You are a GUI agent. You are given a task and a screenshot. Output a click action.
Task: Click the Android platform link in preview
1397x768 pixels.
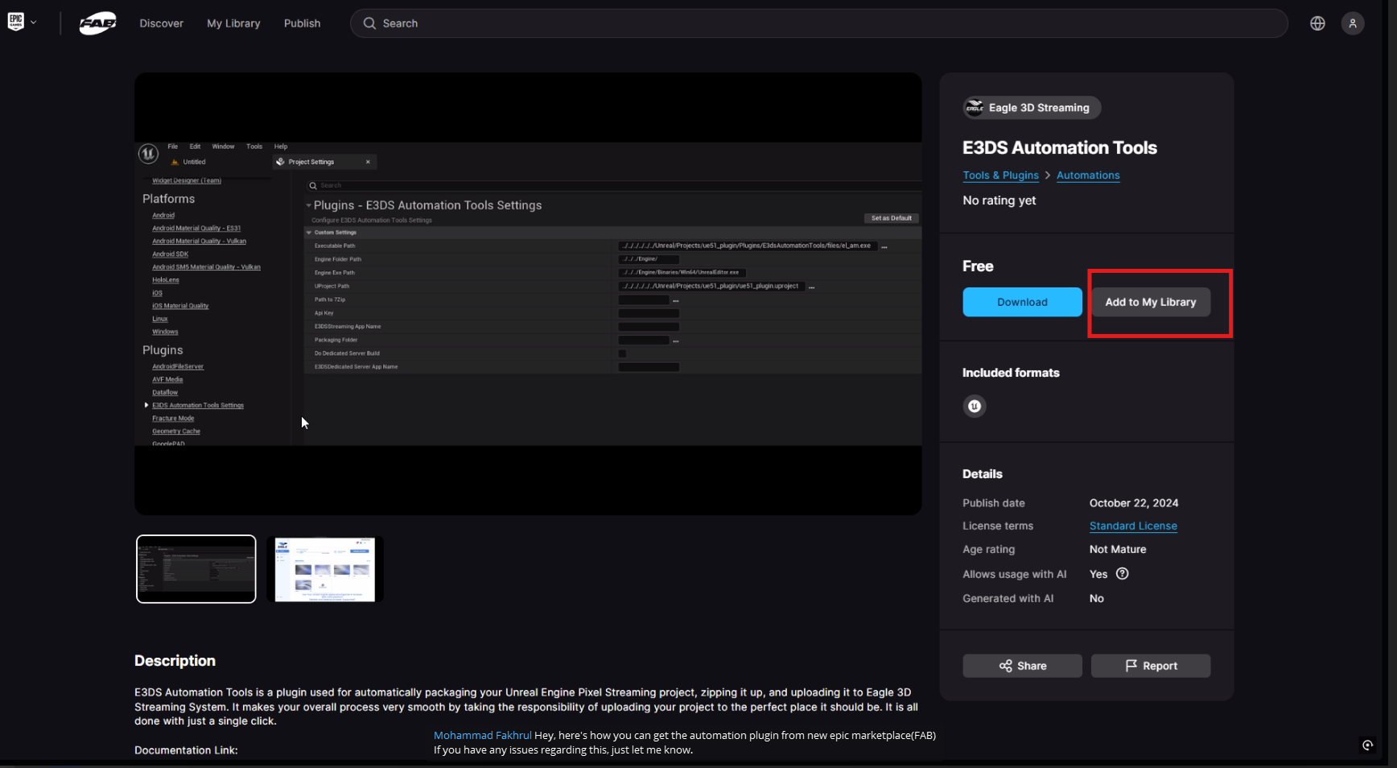163,215
